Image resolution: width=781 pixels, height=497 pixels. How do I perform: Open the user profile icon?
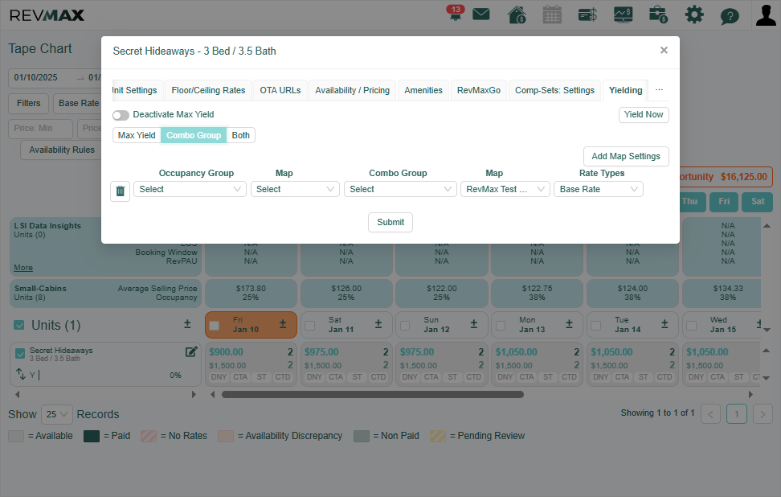pos(766,14)
